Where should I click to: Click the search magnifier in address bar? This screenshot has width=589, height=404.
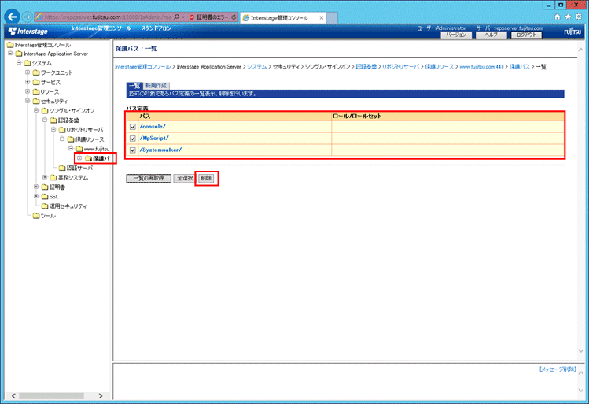pos(177,17)
